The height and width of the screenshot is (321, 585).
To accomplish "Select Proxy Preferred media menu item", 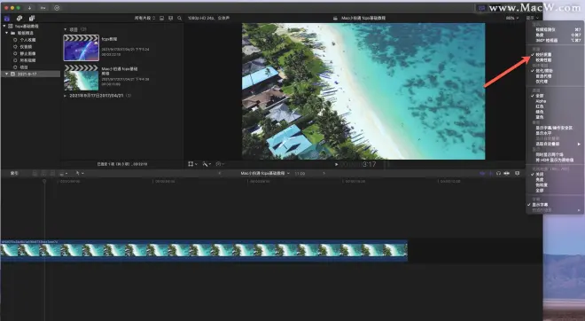I will (x=543, y=76).
